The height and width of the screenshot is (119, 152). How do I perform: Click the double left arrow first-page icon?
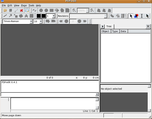pos(61,21)
